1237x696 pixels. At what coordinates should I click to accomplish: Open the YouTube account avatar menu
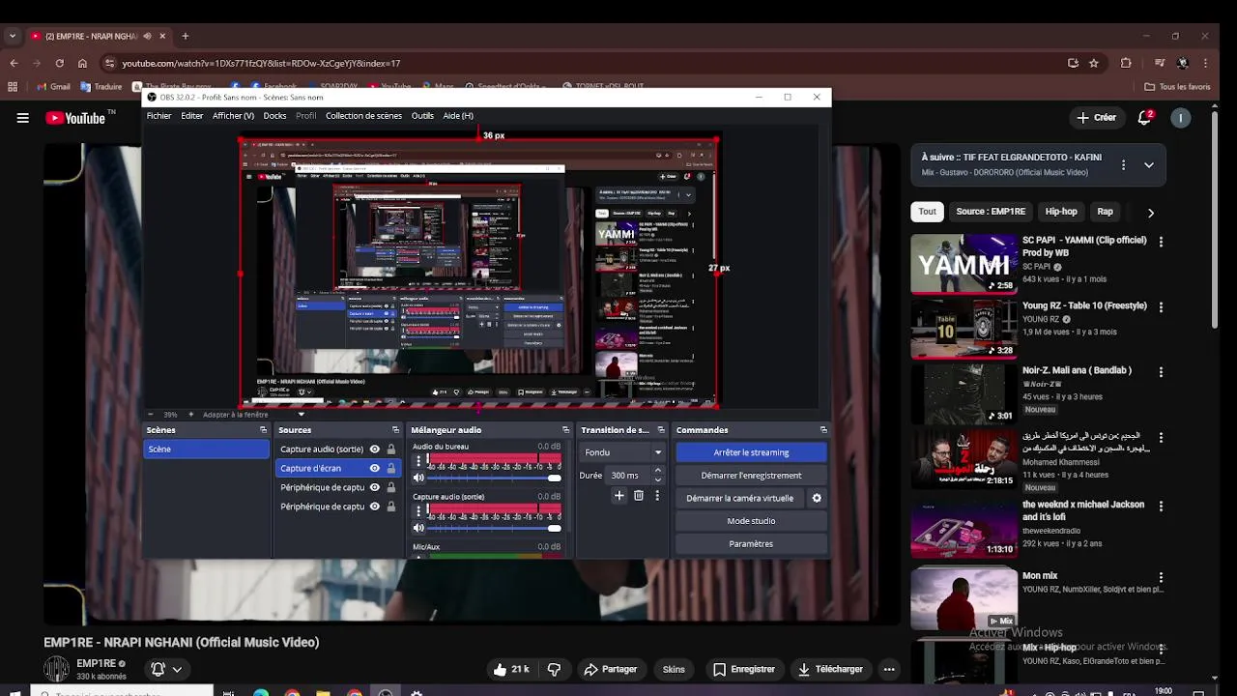click(1180, 117)
